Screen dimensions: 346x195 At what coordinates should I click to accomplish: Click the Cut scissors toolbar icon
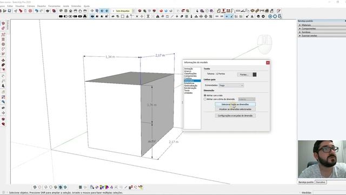[x=16, y=11]
